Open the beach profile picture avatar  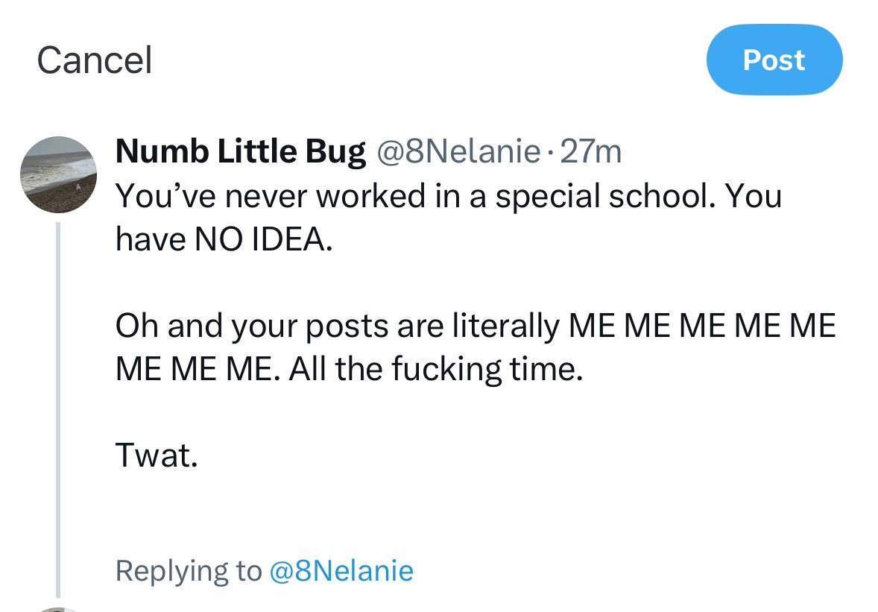click(57, 174)
